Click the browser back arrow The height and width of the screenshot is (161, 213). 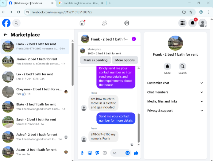(4, 12)
